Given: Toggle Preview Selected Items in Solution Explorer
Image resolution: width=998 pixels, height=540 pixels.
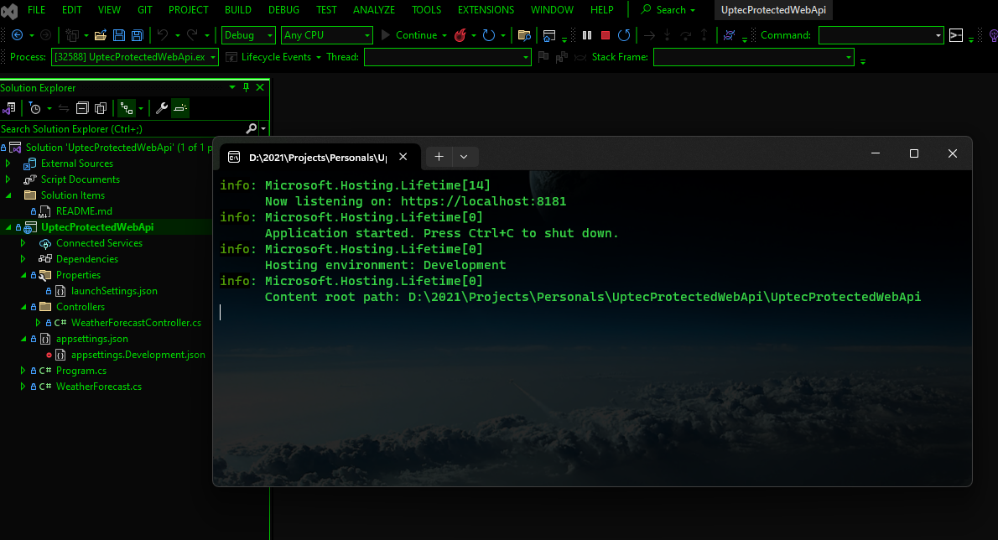Looking at the screenshot, I should [x=180, y=108].
